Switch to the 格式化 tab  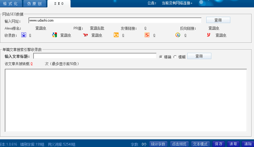coord(11,4)
